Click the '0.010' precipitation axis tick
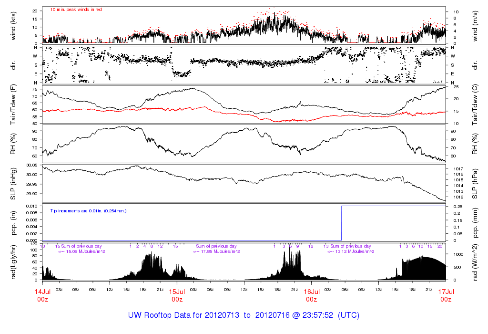488x334 pixels. [x=32, y=206]
